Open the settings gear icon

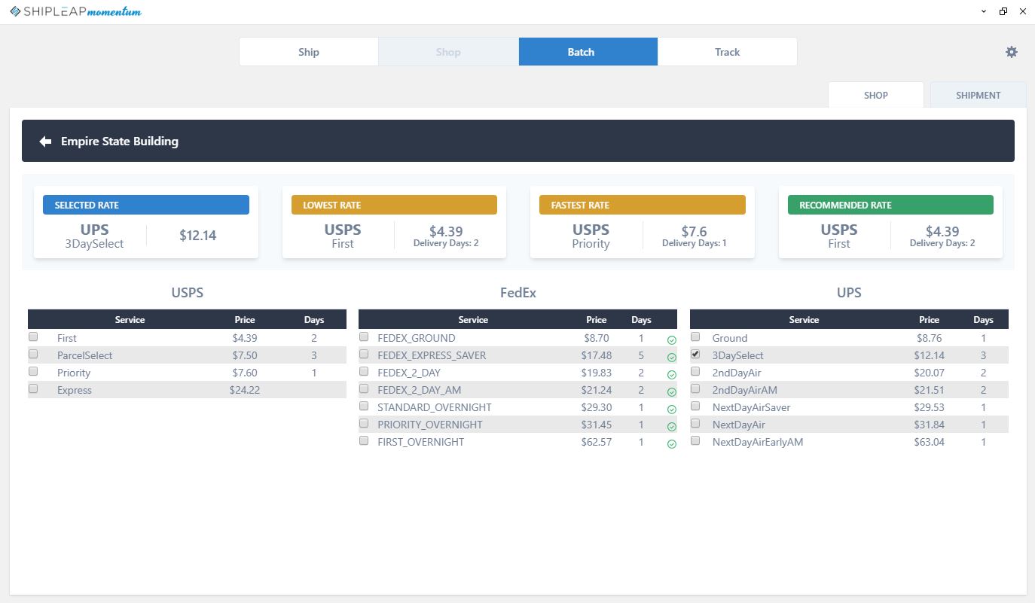point(1012,52)
